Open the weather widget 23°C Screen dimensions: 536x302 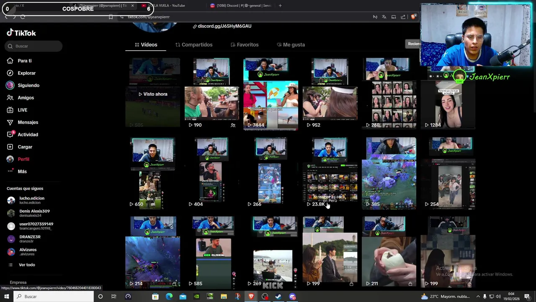[x=446, y=297]
